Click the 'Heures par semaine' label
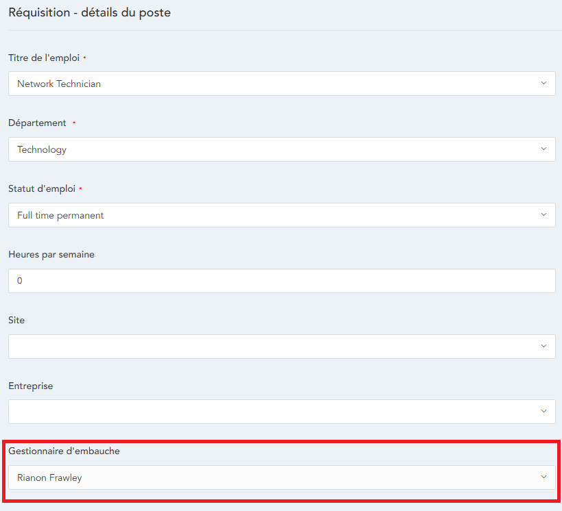The width and height of the screenshot is (562, 511). point(51,254)
